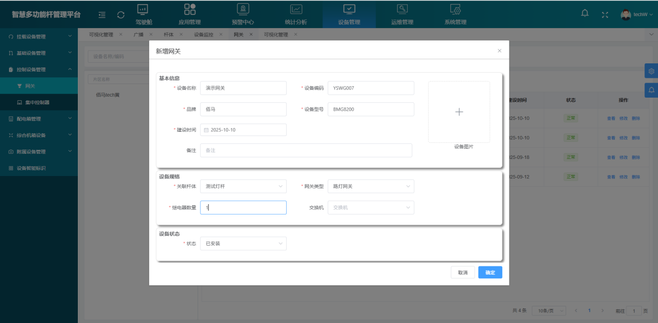The image size is (658, 323).
Task: Click the refresh icon beside sidebar toggle
Action: [x=120, y=15]
